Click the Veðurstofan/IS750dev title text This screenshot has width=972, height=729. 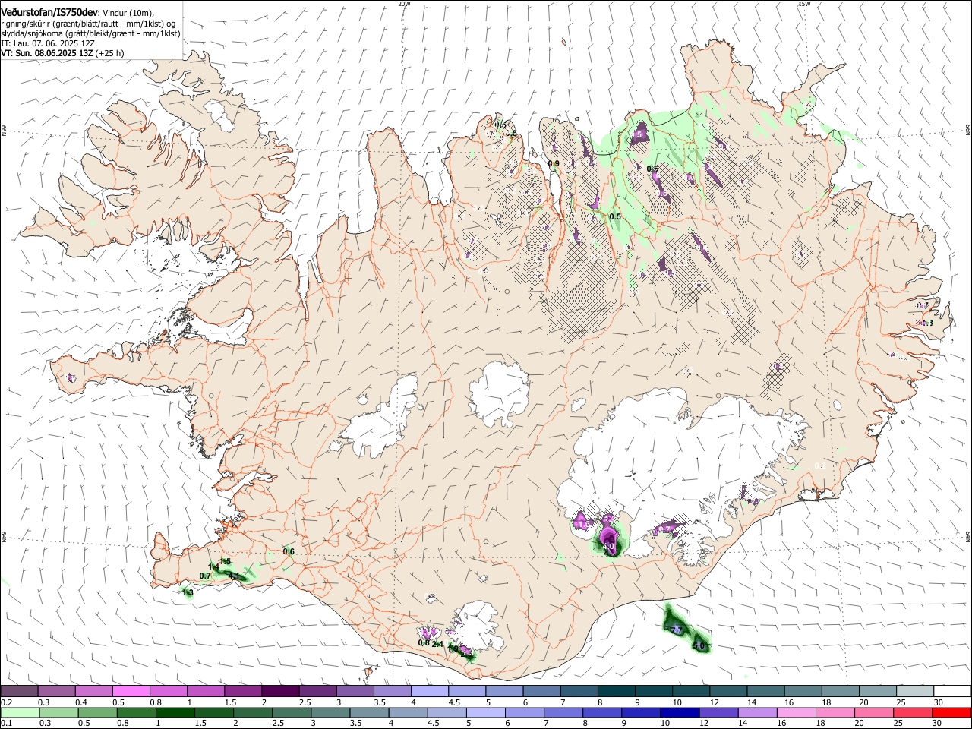click(50, 13)
